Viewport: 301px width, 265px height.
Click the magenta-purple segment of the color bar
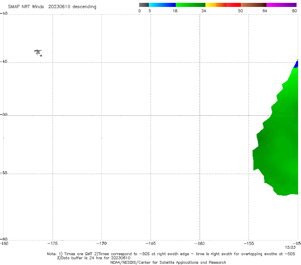click(281, 5)
